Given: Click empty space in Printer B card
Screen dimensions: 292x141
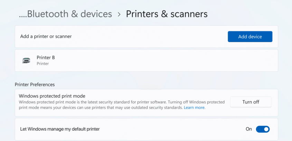Looking at the screenshot, I should click(x=166, y=61).
